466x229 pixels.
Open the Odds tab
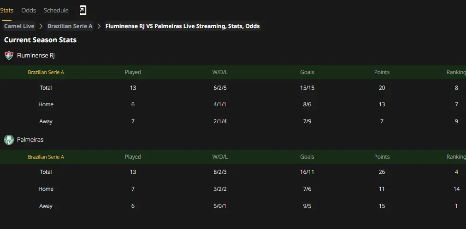click(29, 11)
